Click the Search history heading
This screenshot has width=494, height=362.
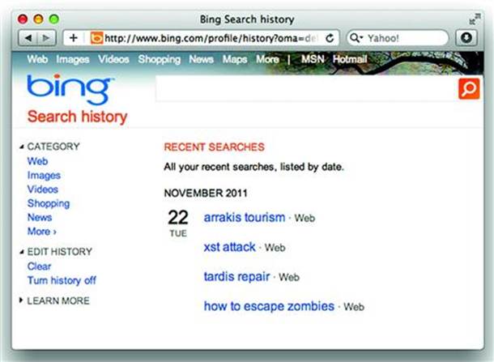pos(78,117)
